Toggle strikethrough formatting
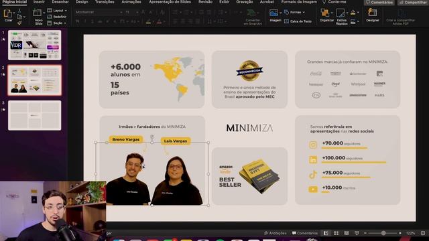The height and width of the screenshot is (241, 429). pos(100,21)
